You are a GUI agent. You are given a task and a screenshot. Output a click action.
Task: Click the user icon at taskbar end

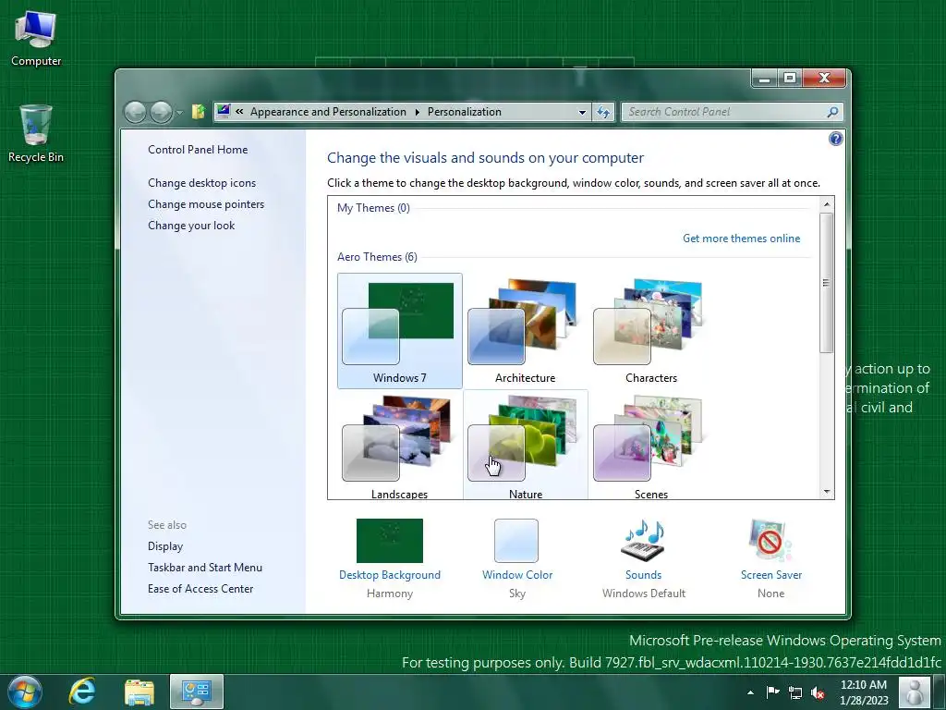coord(915,692)
